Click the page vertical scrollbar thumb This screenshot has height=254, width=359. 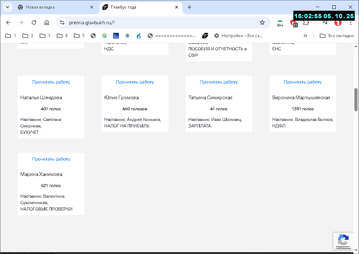point(356,100)
